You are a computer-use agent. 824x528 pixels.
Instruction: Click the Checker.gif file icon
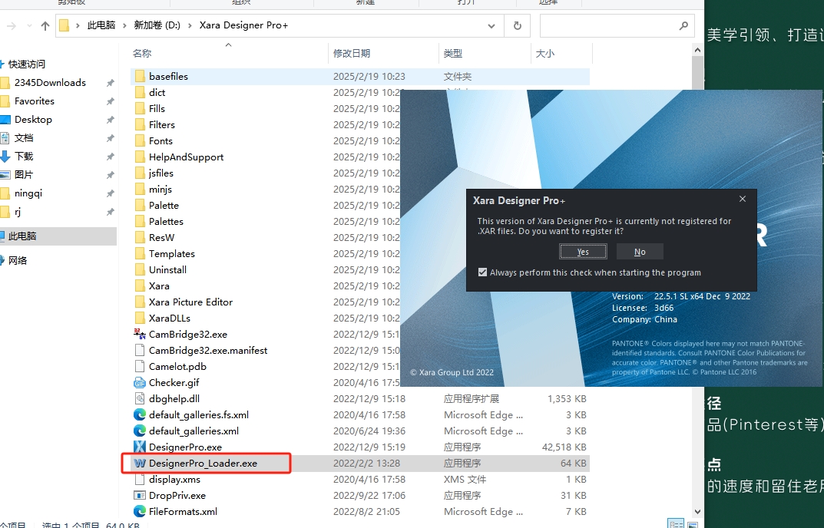(140, 382)
